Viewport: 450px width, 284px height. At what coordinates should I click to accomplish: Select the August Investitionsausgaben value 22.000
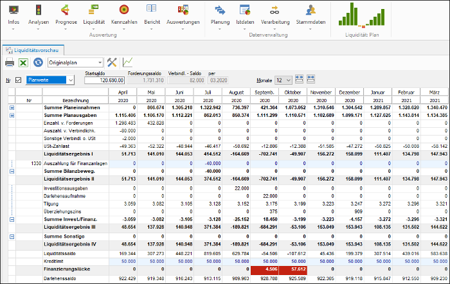pyautogui.click(x=236, y=188)
